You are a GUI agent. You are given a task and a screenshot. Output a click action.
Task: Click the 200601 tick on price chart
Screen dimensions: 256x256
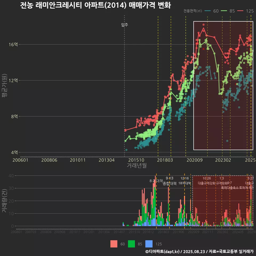coord(21,160)
